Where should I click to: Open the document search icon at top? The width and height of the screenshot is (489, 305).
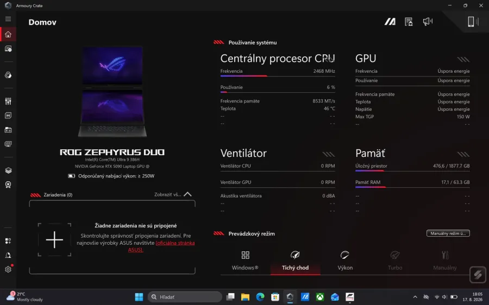coord(409,22)
